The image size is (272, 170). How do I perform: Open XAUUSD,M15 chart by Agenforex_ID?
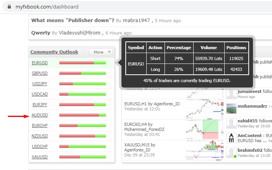[x=140, y=147]
